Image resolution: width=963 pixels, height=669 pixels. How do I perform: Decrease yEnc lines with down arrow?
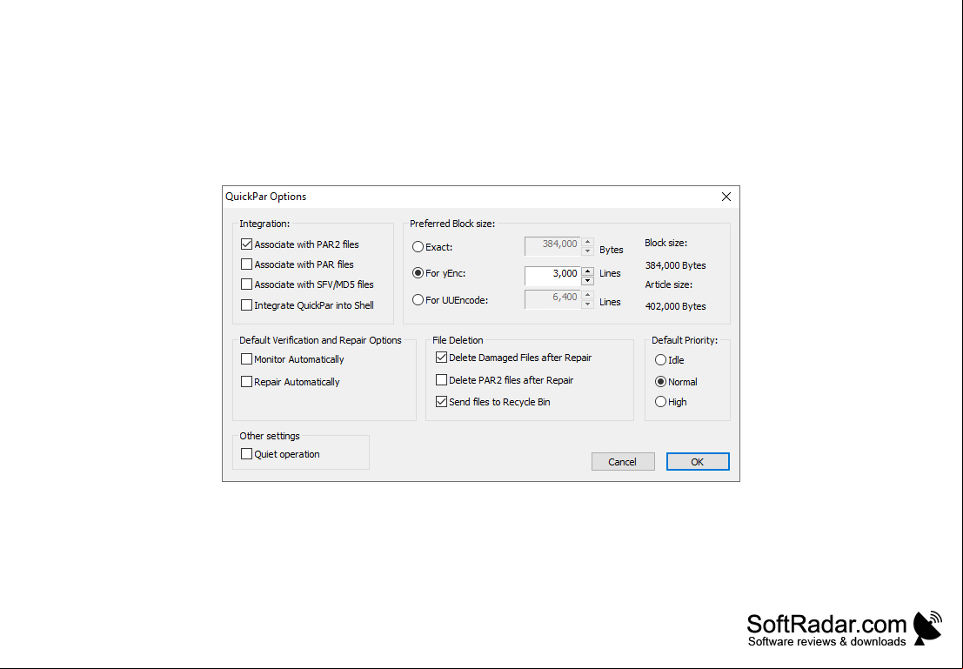pos(588,281)
